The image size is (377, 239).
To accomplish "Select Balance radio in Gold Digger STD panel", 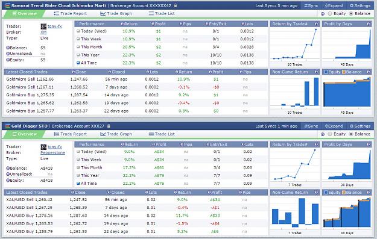I will [x=351, y=134].
